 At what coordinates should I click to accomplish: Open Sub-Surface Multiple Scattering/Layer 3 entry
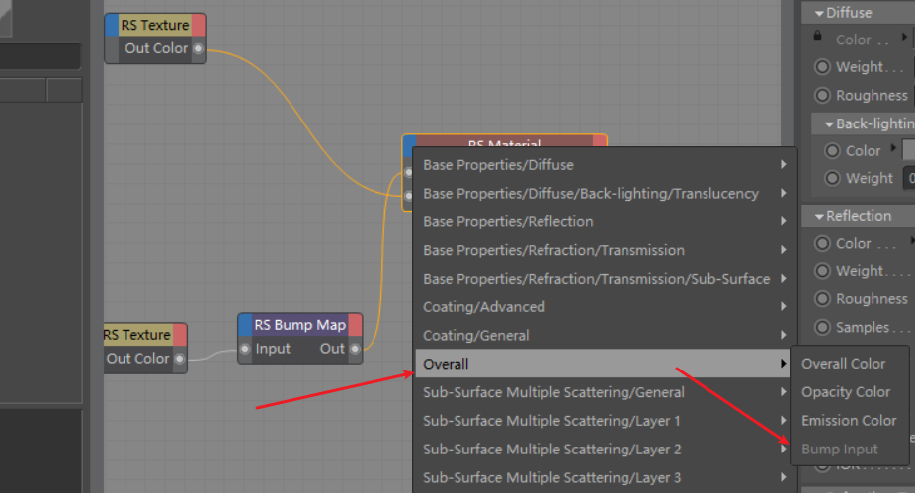(x=604, y=478)
